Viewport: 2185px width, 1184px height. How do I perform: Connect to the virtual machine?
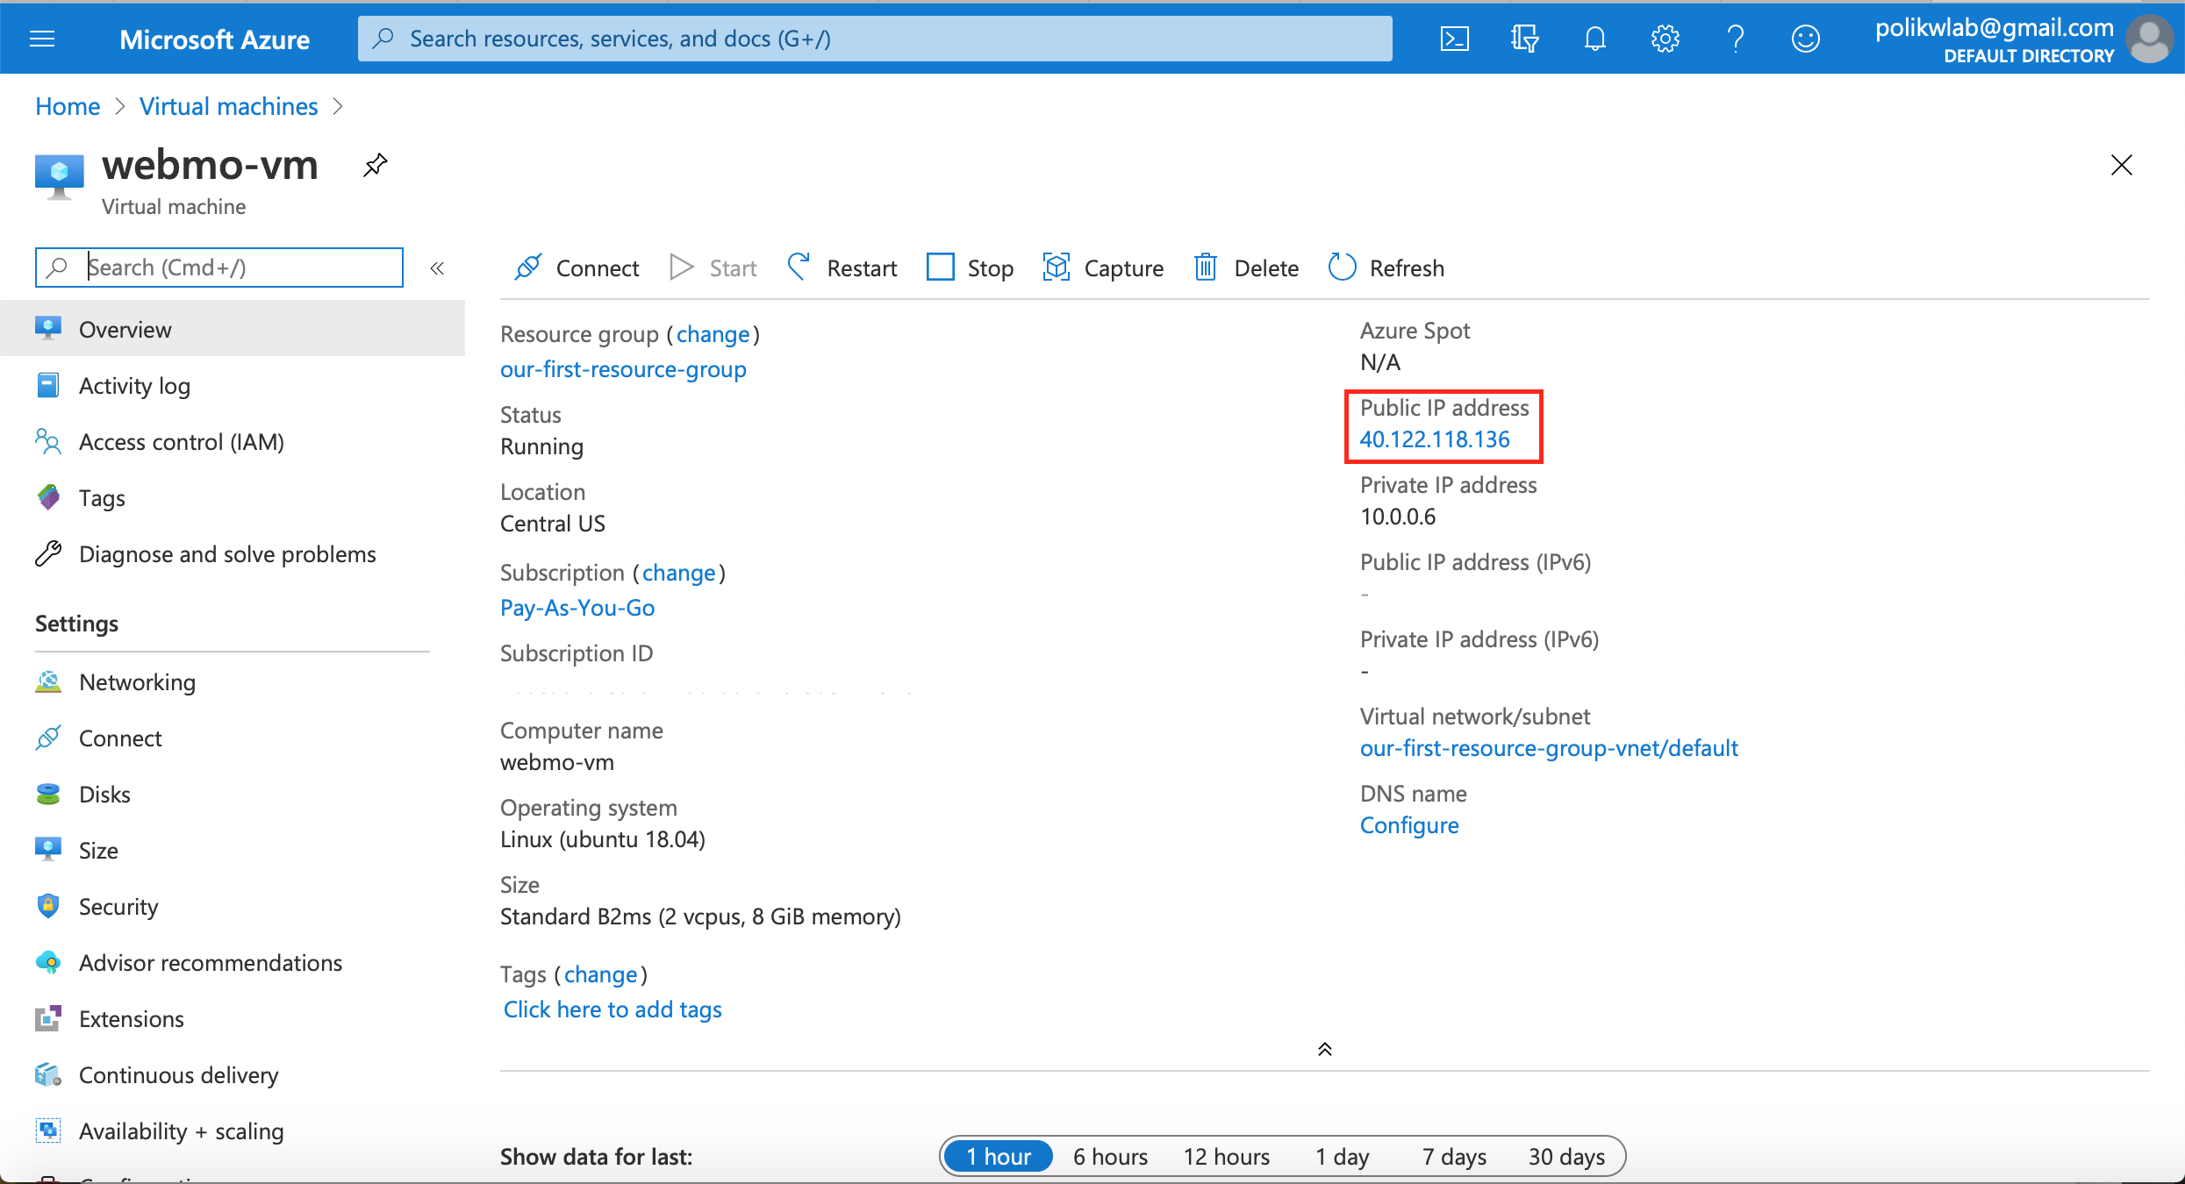tap(577, 267)
